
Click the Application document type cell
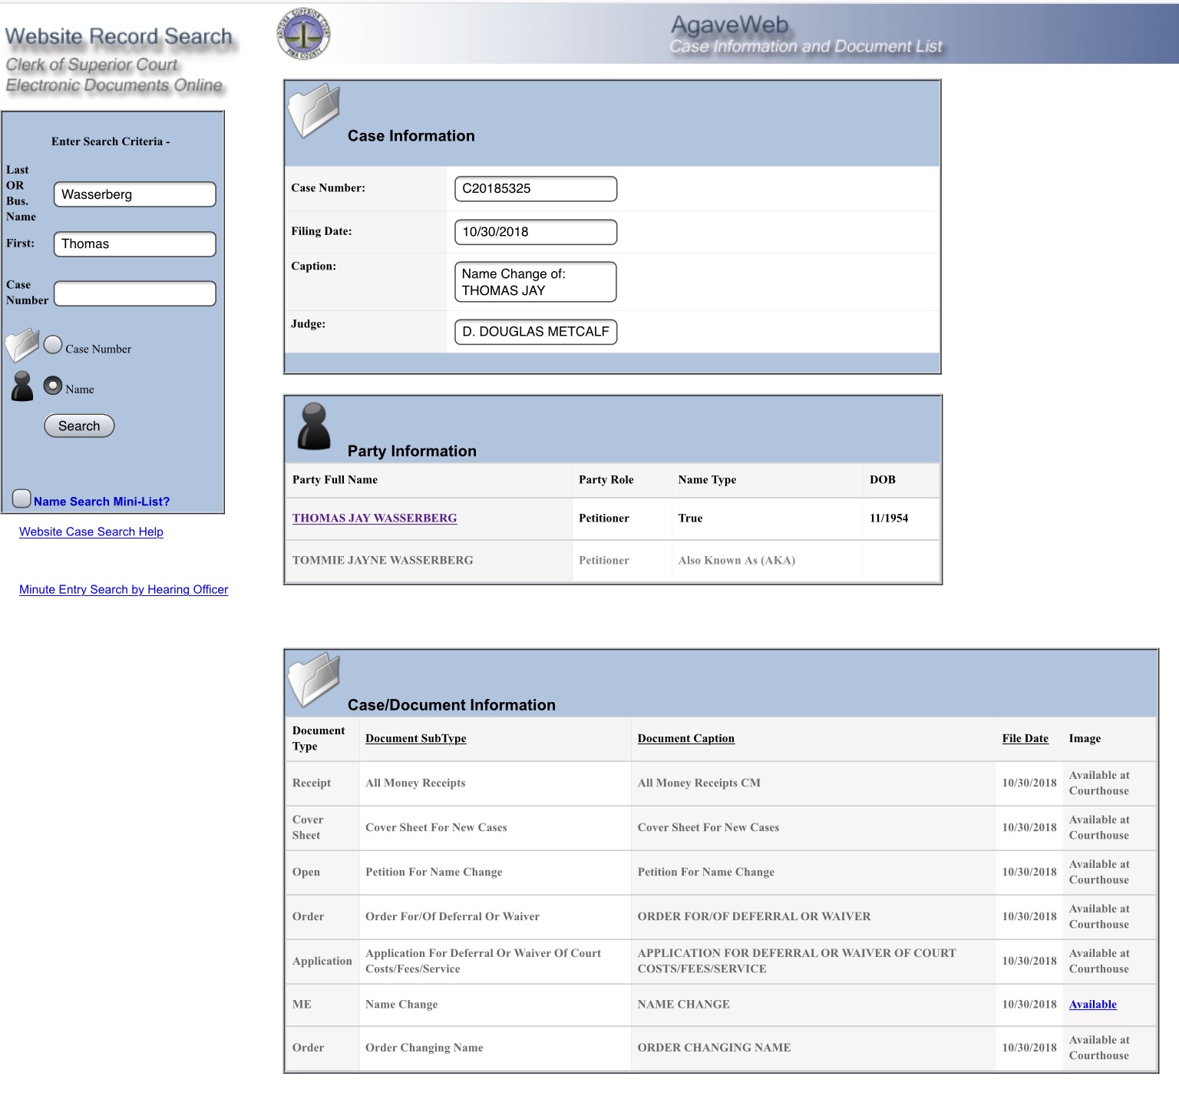click(322, 961)
